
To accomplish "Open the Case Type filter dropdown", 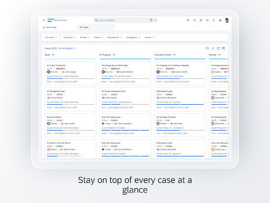I will (70, 38).
